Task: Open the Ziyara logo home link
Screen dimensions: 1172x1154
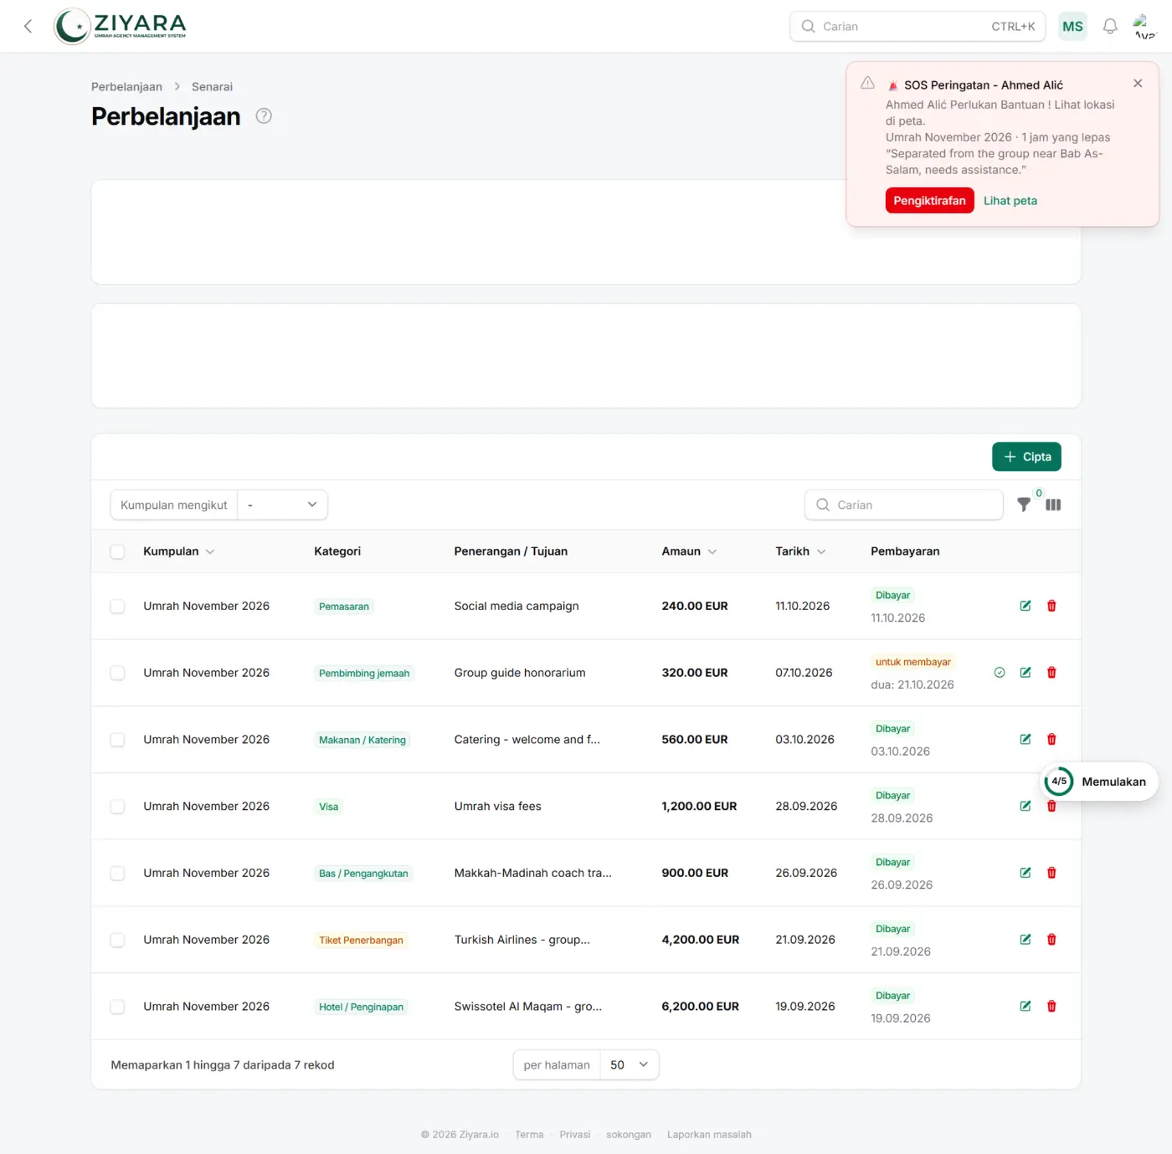Action: 121,26
